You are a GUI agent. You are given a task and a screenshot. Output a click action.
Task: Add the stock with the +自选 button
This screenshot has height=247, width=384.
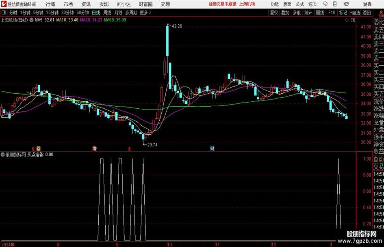point(355,13)
